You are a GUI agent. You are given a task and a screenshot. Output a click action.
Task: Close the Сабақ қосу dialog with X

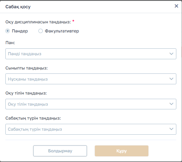click(x=176, y=6)
